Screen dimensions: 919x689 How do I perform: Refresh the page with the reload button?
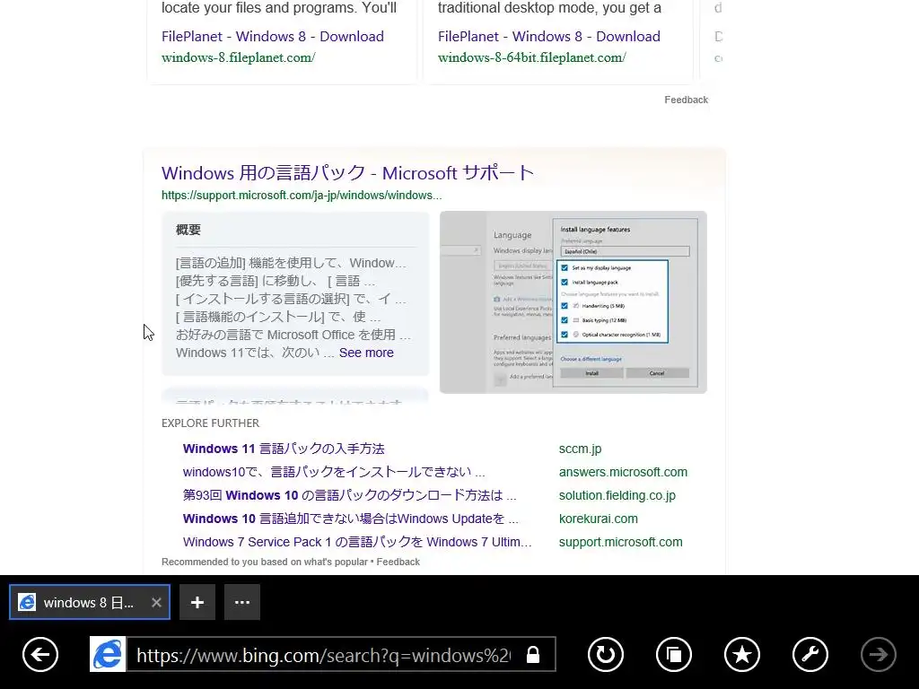[x=606, y=654]
